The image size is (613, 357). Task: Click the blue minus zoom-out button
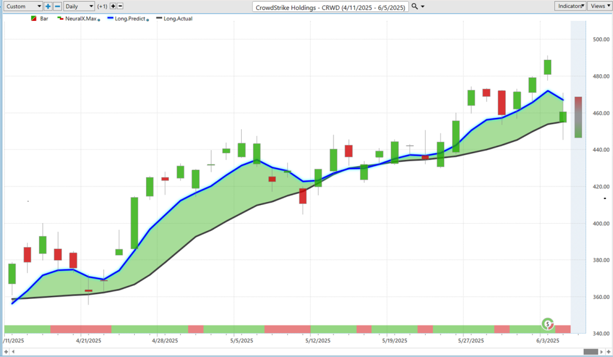tap(57, 6)
